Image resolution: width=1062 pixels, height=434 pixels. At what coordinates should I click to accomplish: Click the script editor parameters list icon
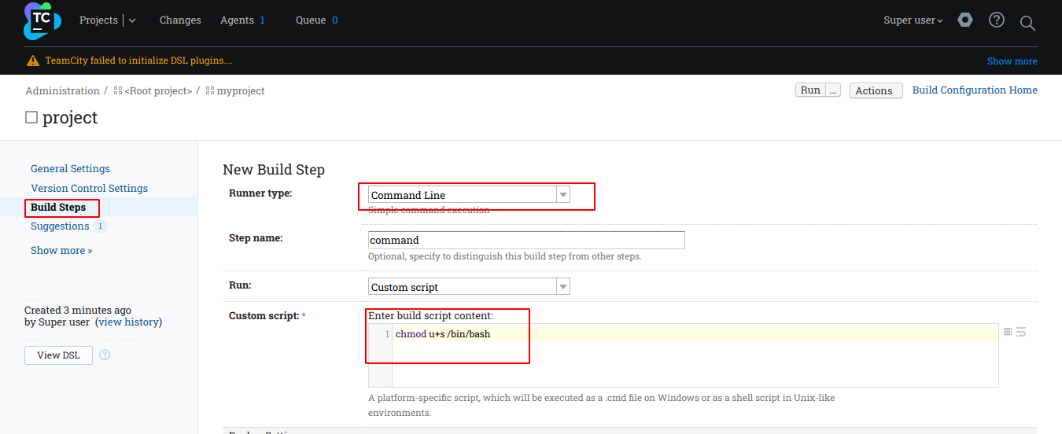pos(1008,332)
